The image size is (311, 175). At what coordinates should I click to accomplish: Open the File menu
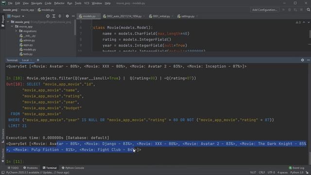(10, 3)
